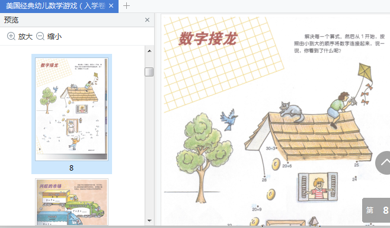Viewport: 390px width, 228px height.
Task: Click the 放大 text label
Action: click(x=25, y=37)
